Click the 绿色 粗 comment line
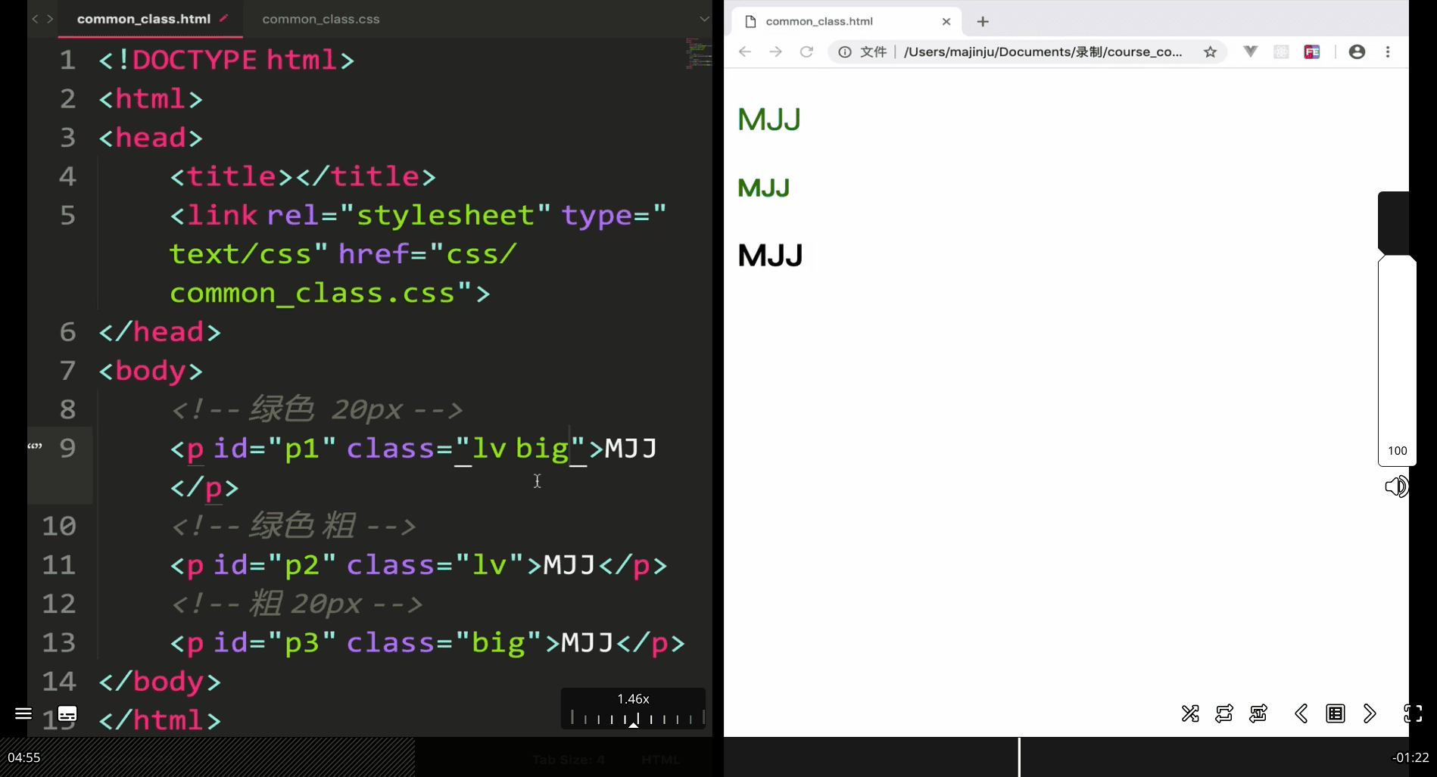This screenshot has width=1437, height=777. [294, 526]
